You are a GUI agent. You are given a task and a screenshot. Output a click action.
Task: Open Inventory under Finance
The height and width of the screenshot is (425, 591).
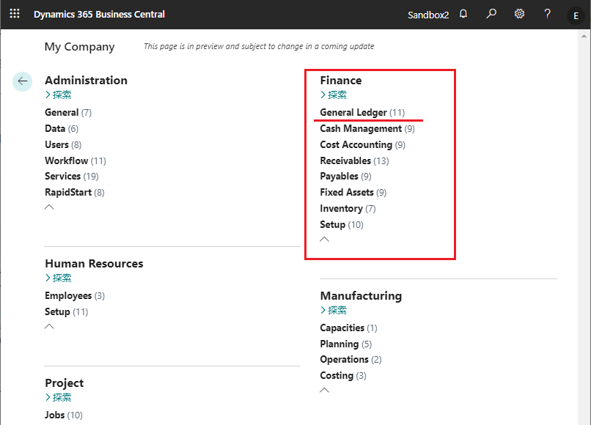[x=348, y=209]
